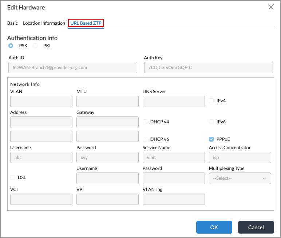This screenshot has width=281, height=238.
Task: Enable the IPv4 checkbox
Action: point(211,100)
